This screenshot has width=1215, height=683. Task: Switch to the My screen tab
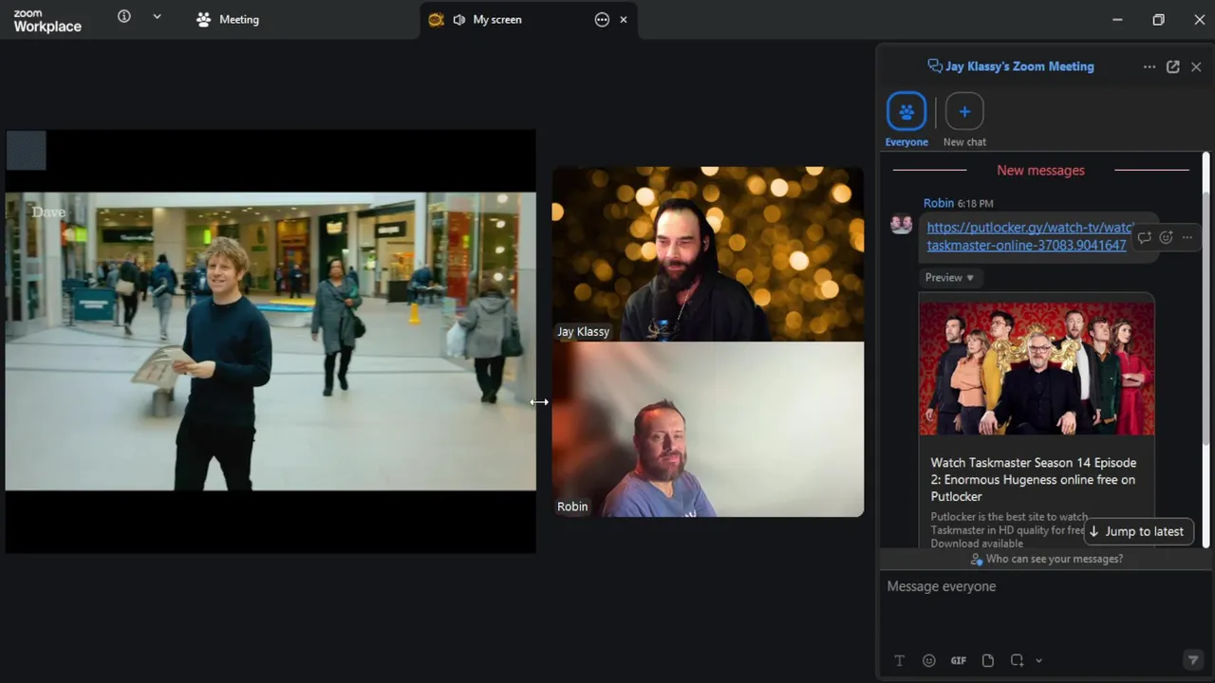(496, 19)
